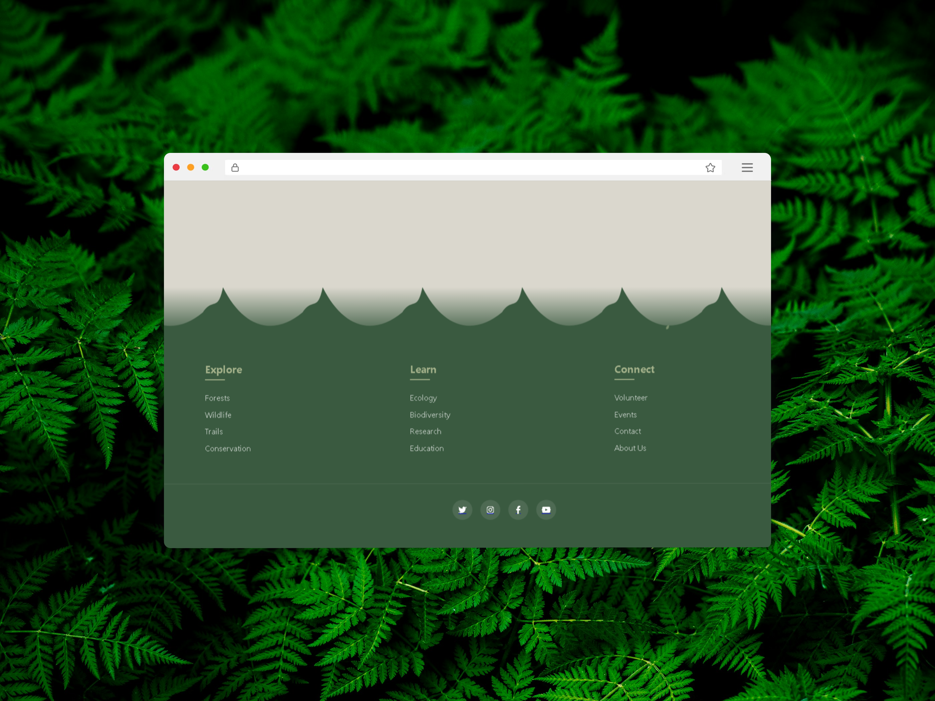This screenshot has height=701, width=935.
Task: Click the padlock icon in the address bar
Action: click(235, 167)
